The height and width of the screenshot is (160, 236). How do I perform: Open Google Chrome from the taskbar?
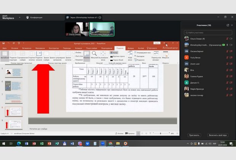pos(110,144)
